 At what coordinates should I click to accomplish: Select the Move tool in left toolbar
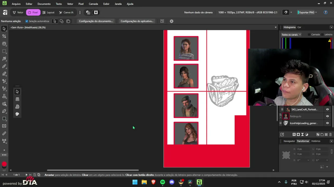(x=4, y=29)
